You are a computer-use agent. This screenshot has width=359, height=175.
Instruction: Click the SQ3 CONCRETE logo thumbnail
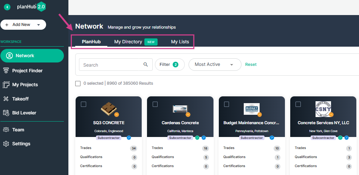click(109, 108)
